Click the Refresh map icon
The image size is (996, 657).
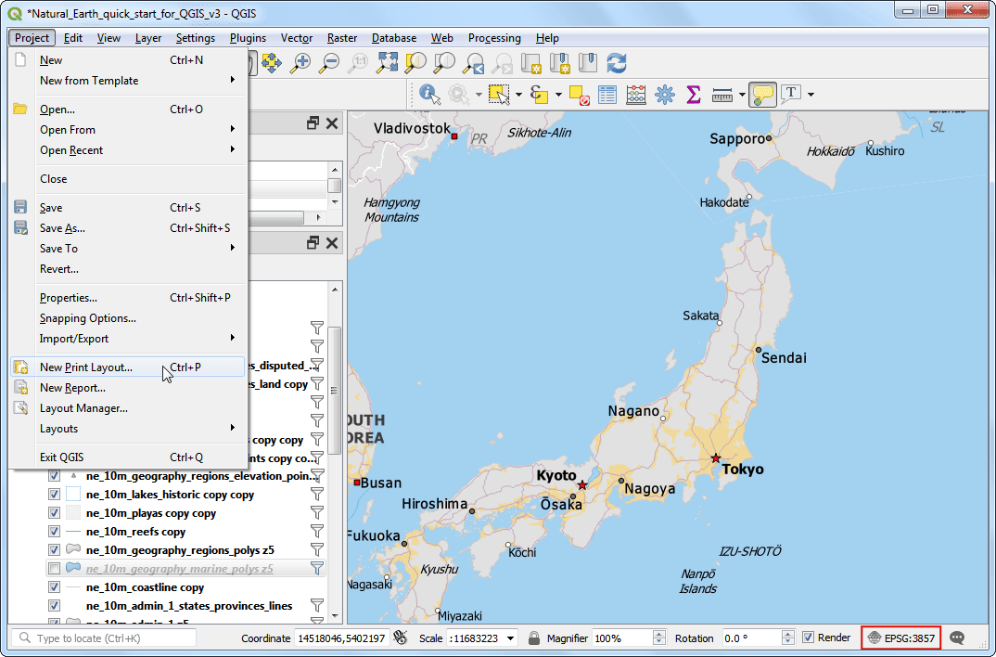pyautogui.click(x=617, y=62)
